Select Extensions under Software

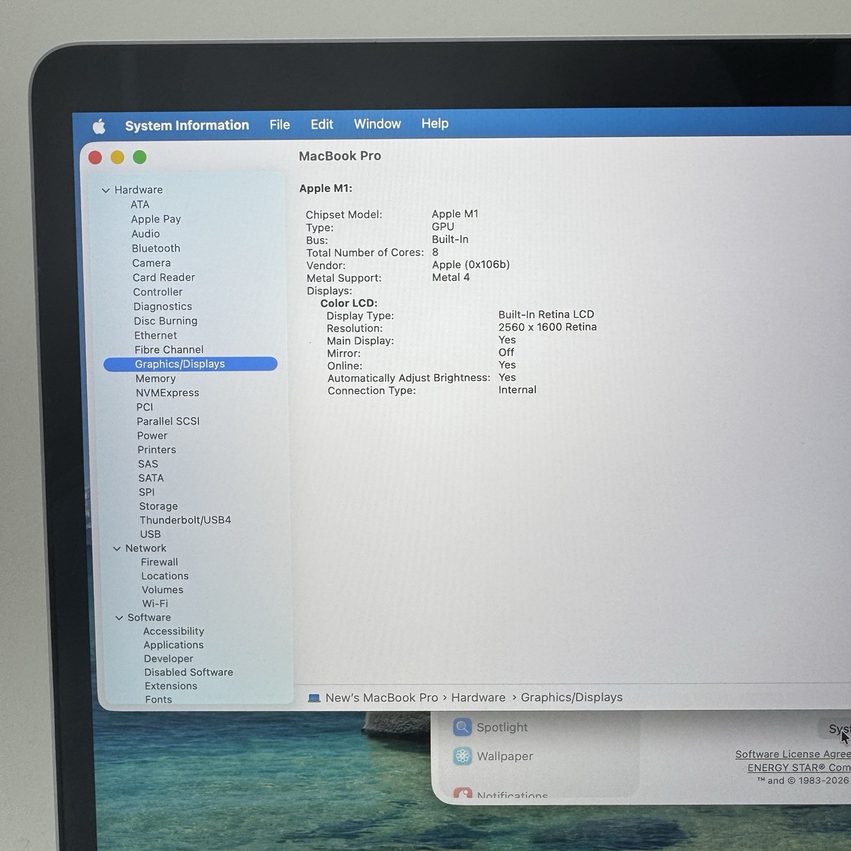[171, 686]
